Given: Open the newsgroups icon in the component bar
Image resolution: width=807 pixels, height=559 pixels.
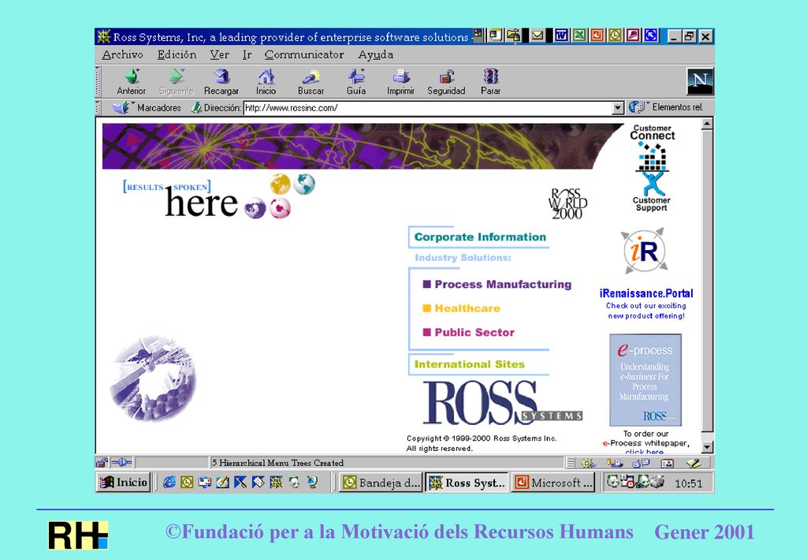Looking at the screenshot, I should 641,464.
